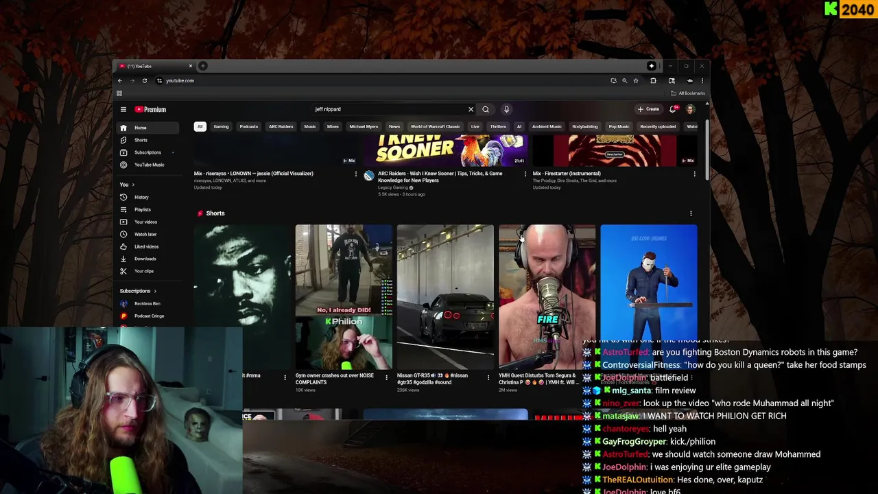The image size is (878, 494).
Task: Select the Thrillers filter chip
Action: (x=498, y=126)
